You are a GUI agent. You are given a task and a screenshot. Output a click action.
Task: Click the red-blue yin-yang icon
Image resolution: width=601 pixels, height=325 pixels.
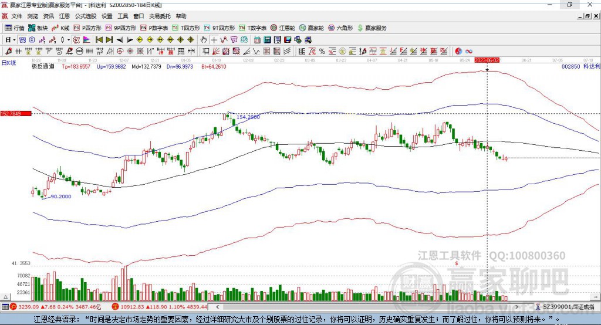(458, 52)
